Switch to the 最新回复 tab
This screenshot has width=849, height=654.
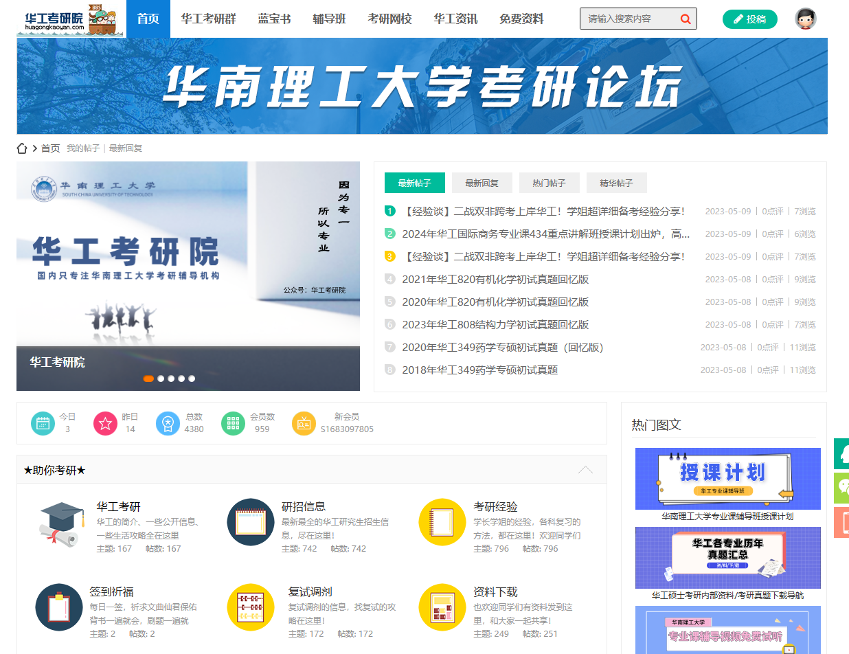[x=482, y=183]
